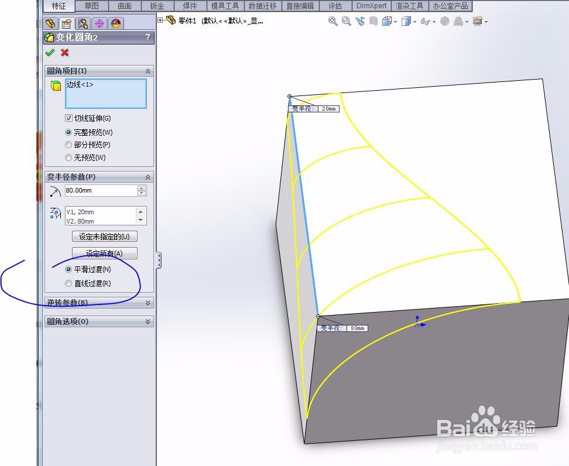Image resolution: width=569 pixels, height=466 pixels.
Task: Click the 零件1 part icon in tree
Action: [171, 20]
